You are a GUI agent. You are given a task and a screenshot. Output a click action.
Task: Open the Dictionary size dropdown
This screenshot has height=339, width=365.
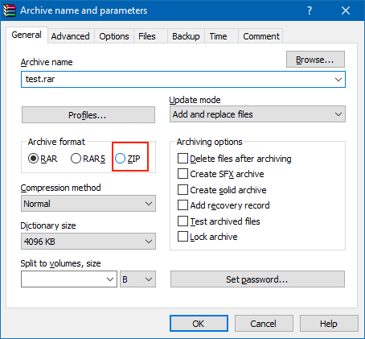88,242
